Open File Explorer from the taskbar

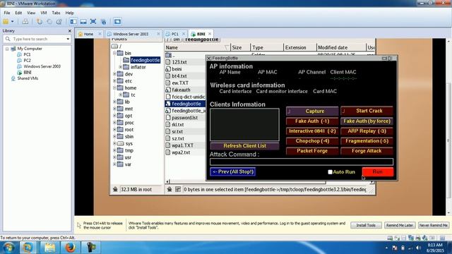(49, 248)
